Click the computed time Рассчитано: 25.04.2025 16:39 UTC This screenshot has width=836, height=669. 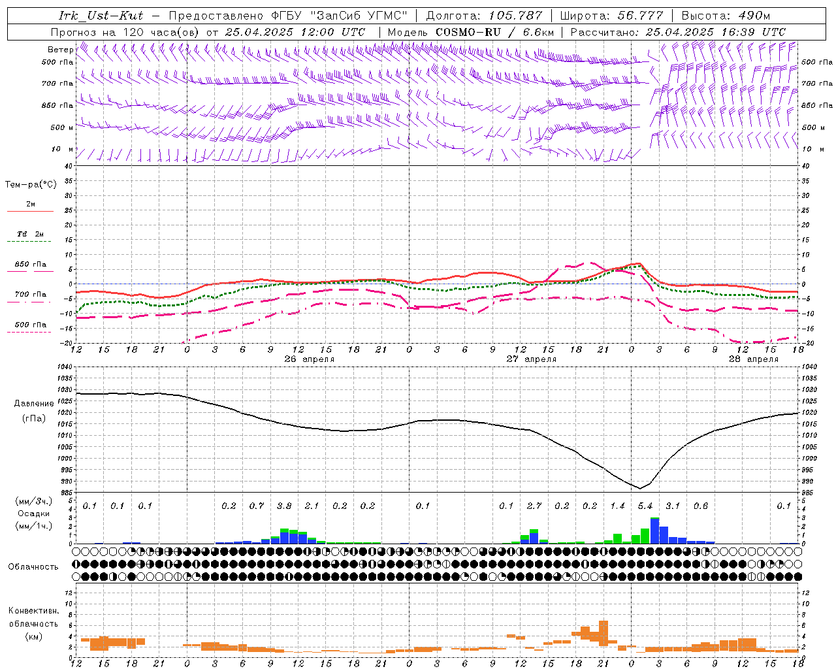678,32
